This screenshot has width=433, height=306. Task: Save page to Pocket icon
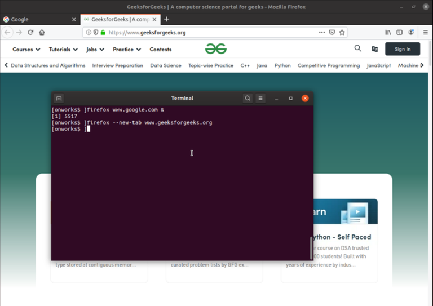(332, 32)
